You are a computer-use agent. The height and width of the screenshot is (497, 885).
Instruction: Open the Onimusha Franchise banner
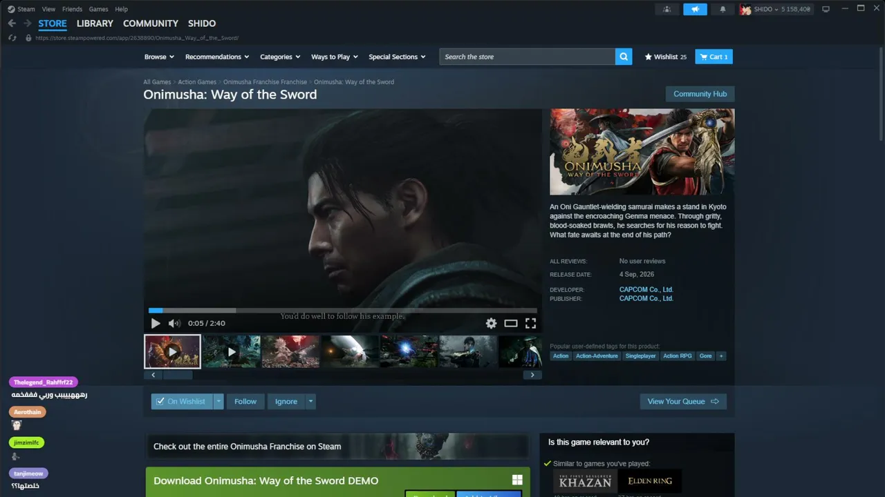pos(338,446)
